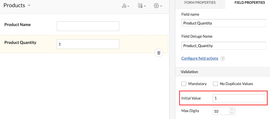Enable the Mandatory checkbox
270x119 pixels.
coord(184,84)
